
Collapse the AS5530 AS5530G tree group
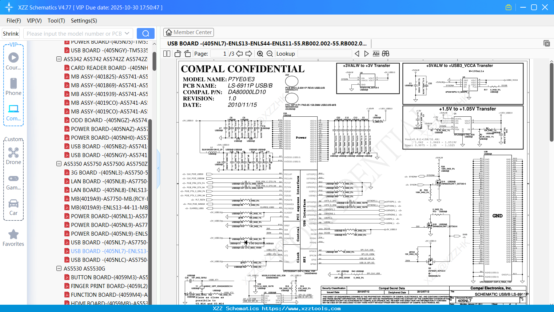[x=59, y=268]
